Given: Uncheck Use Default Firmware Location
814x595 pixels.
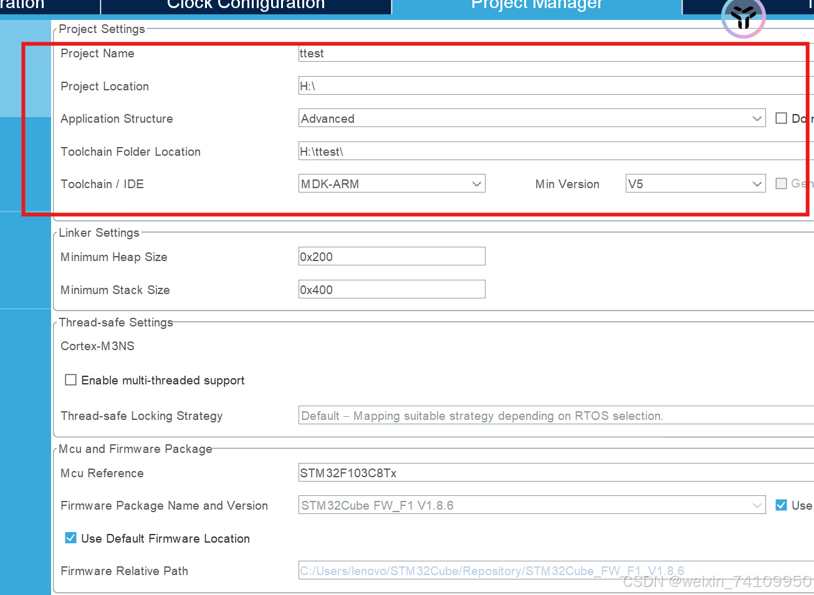Looking at the screenshot, I should coord(71,538).
